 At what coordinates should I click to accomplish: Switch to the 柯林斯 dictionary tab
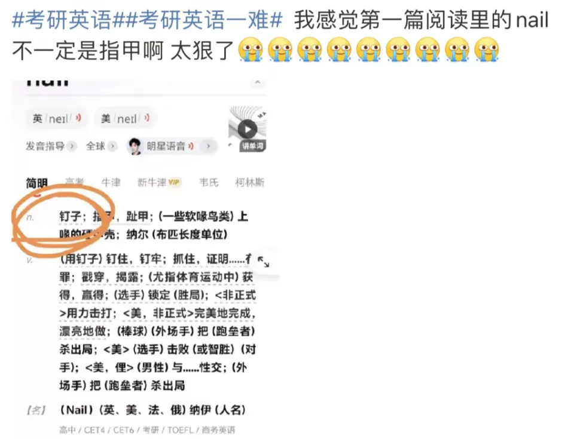tap(250, 182)
